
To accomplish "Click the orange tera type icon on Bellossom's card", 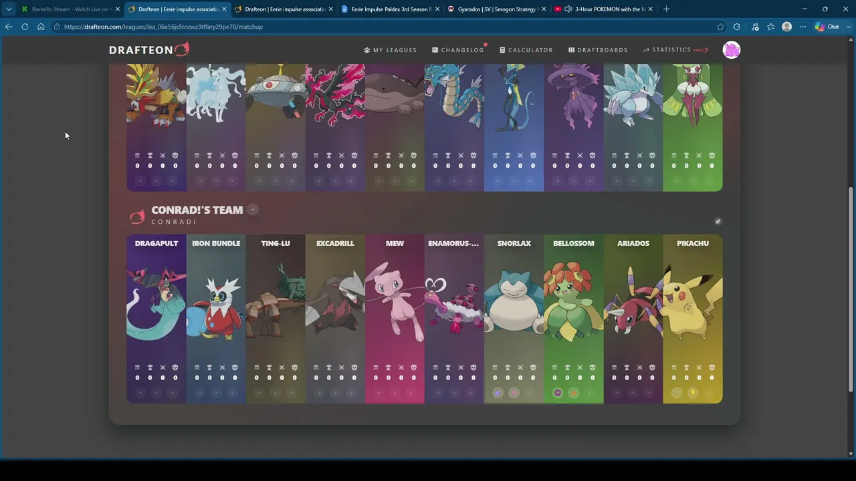I will coord(574,393).
